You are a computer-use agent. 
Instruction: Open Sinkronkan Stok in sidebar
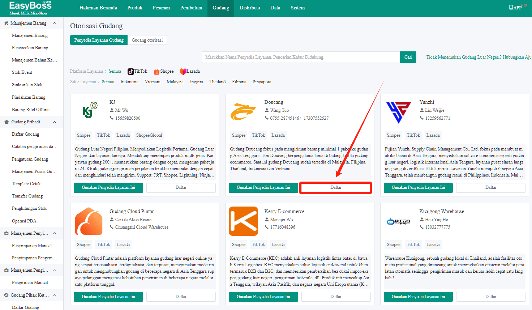(x=27, y=85)
